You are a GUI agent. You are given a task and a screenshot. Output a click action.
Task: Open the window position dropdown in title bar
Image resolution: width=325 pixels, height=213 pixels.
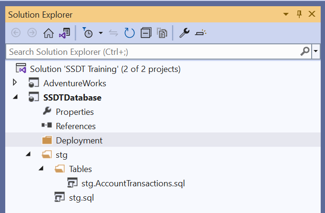[287, 15]
